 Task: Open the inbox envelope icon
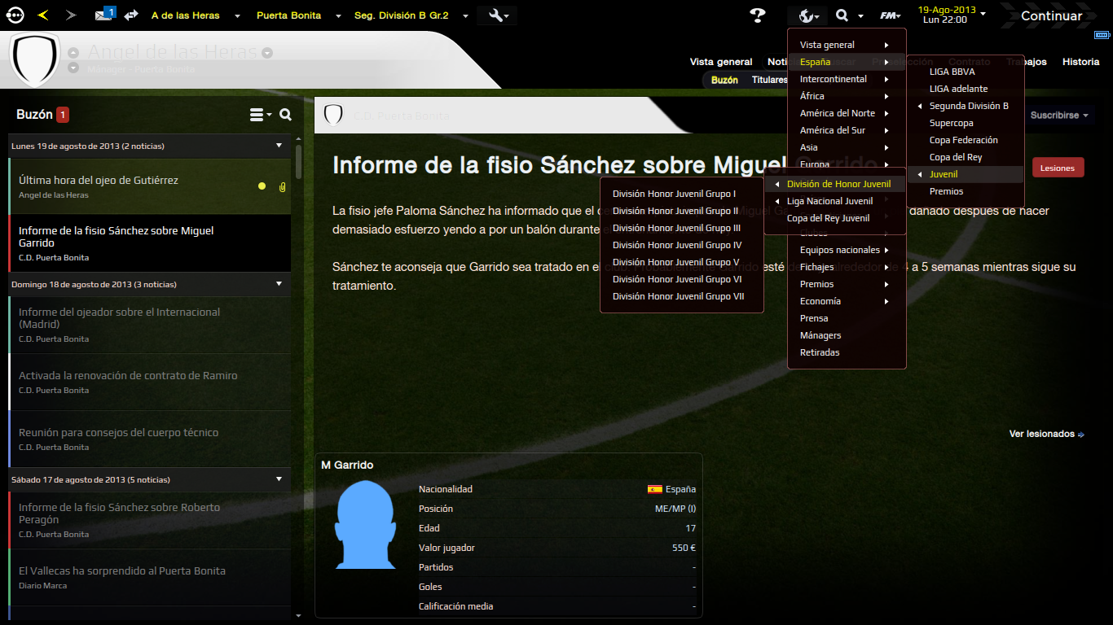point(103,15)
